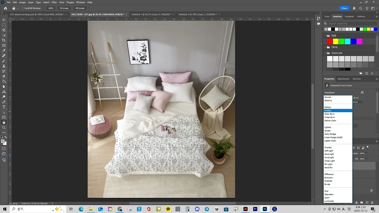Create a new swatch with the plus icon

coord(367,73)
